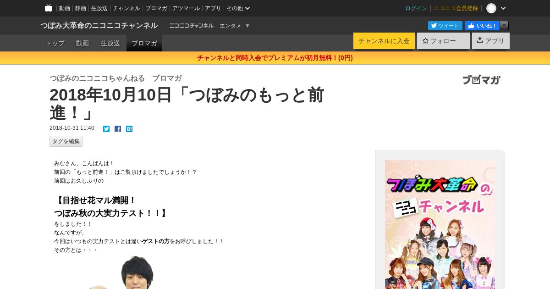Click premium free-month promotion banner
Viewport: 550px width, 289px height.
275,58
